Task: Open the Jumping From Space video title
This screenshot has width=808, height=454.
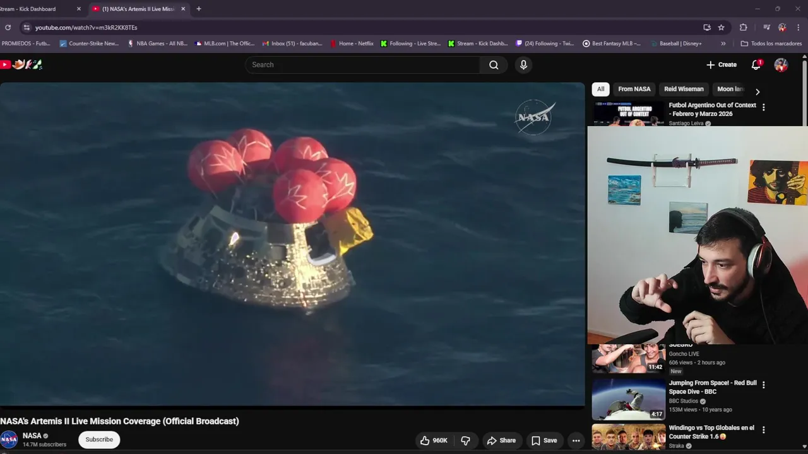Action: click(x=713, y=387)
